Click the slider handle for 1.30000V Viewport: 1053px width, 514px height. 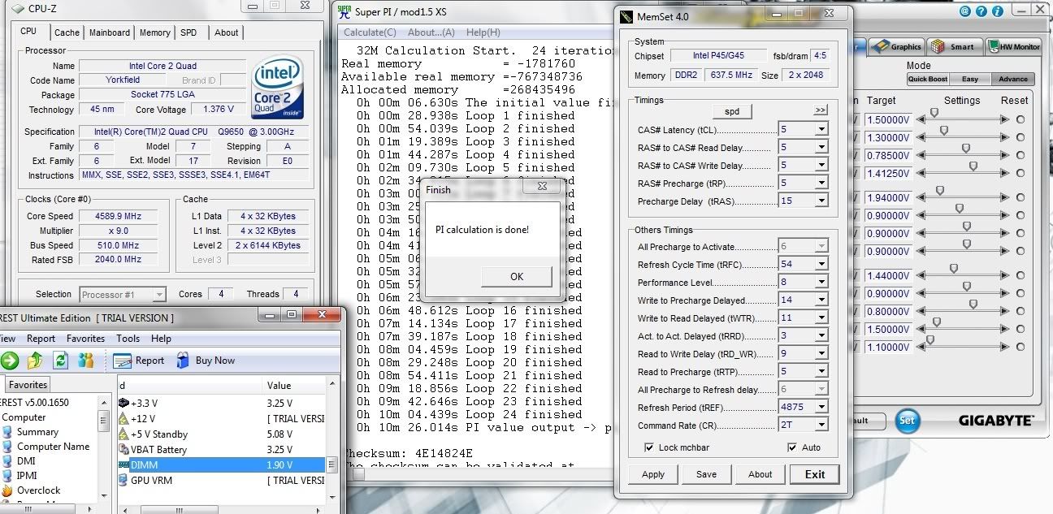click(944, 130)
